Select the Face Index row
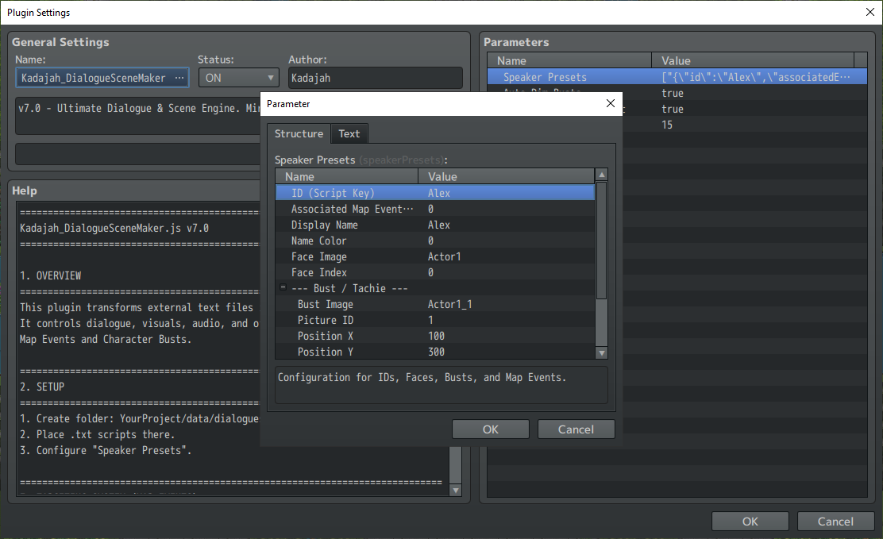 click(434, 272)
